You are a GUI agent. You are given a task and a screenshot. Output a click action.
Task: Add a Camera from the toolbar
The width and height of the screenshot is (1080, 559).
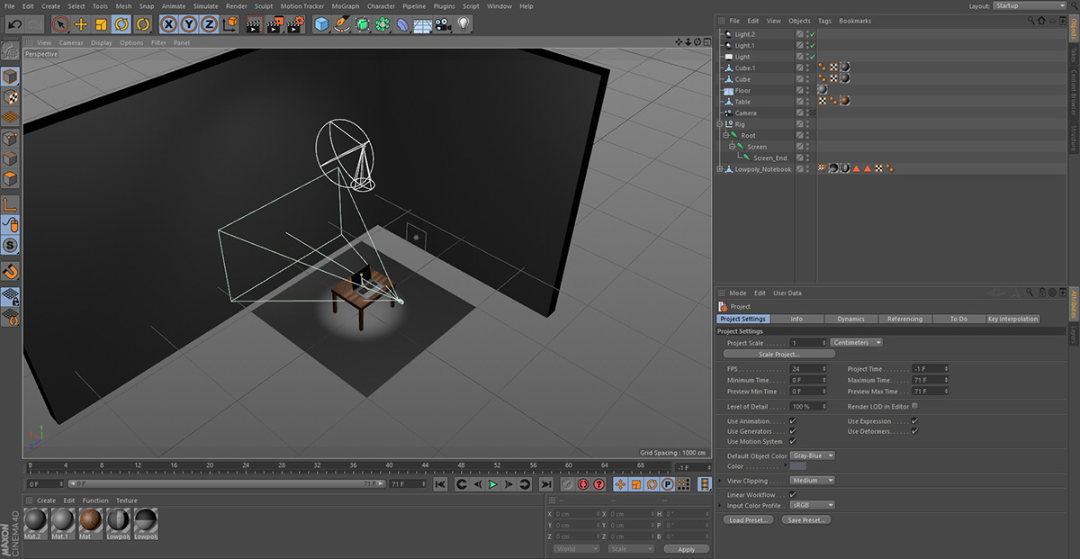click(x=443, y=24)
